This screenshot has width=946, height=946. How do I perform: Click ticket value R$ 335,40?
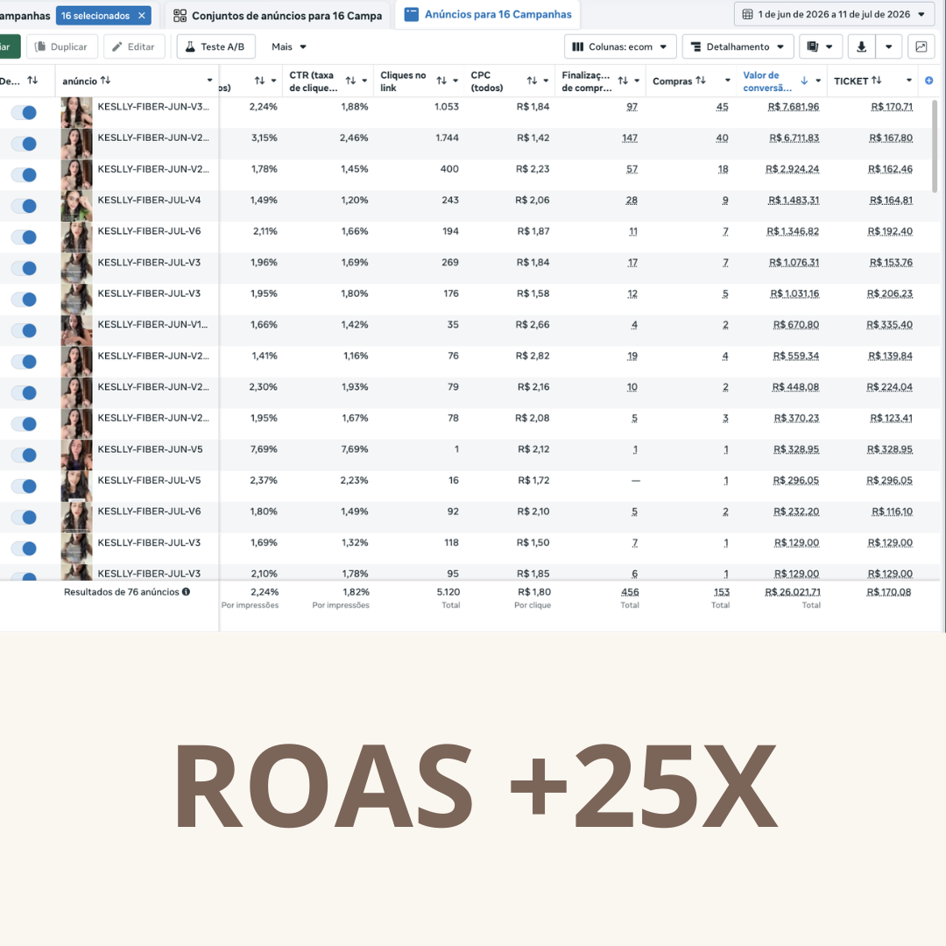tap(889, 325)
